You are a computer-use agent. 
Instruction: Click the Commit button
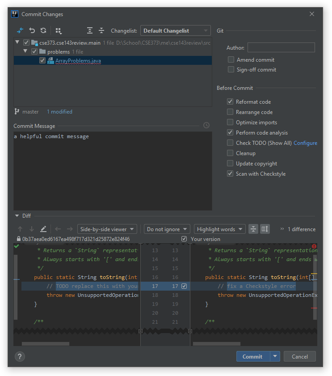tap(253, 357)
